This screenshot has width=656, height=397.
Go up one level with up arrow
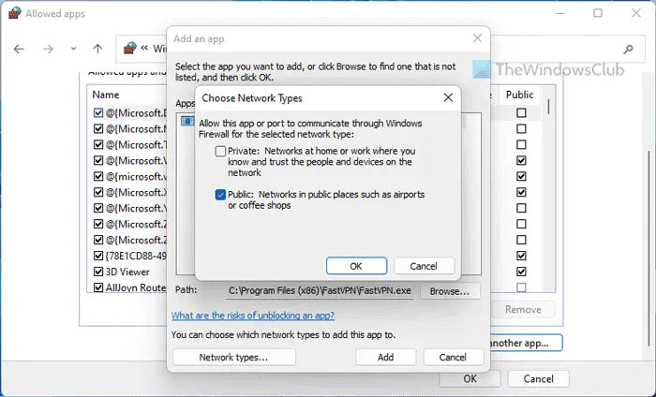(97, 49)
